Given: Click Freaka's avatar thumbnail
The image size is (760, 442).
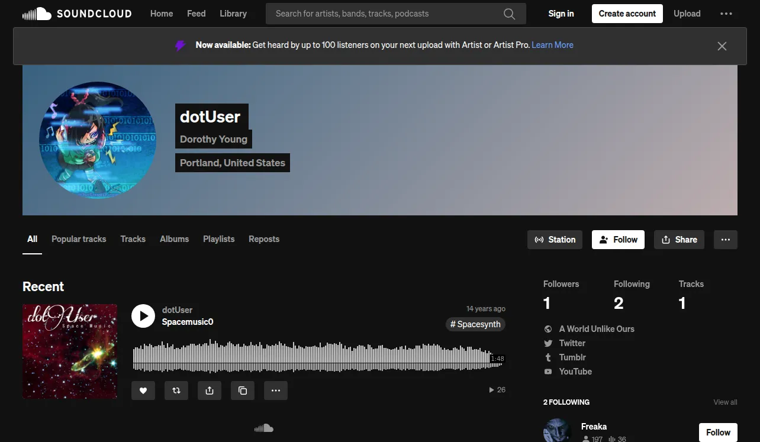Looking at the screenshot, I should pyautogui.click(x=556, y=431).
